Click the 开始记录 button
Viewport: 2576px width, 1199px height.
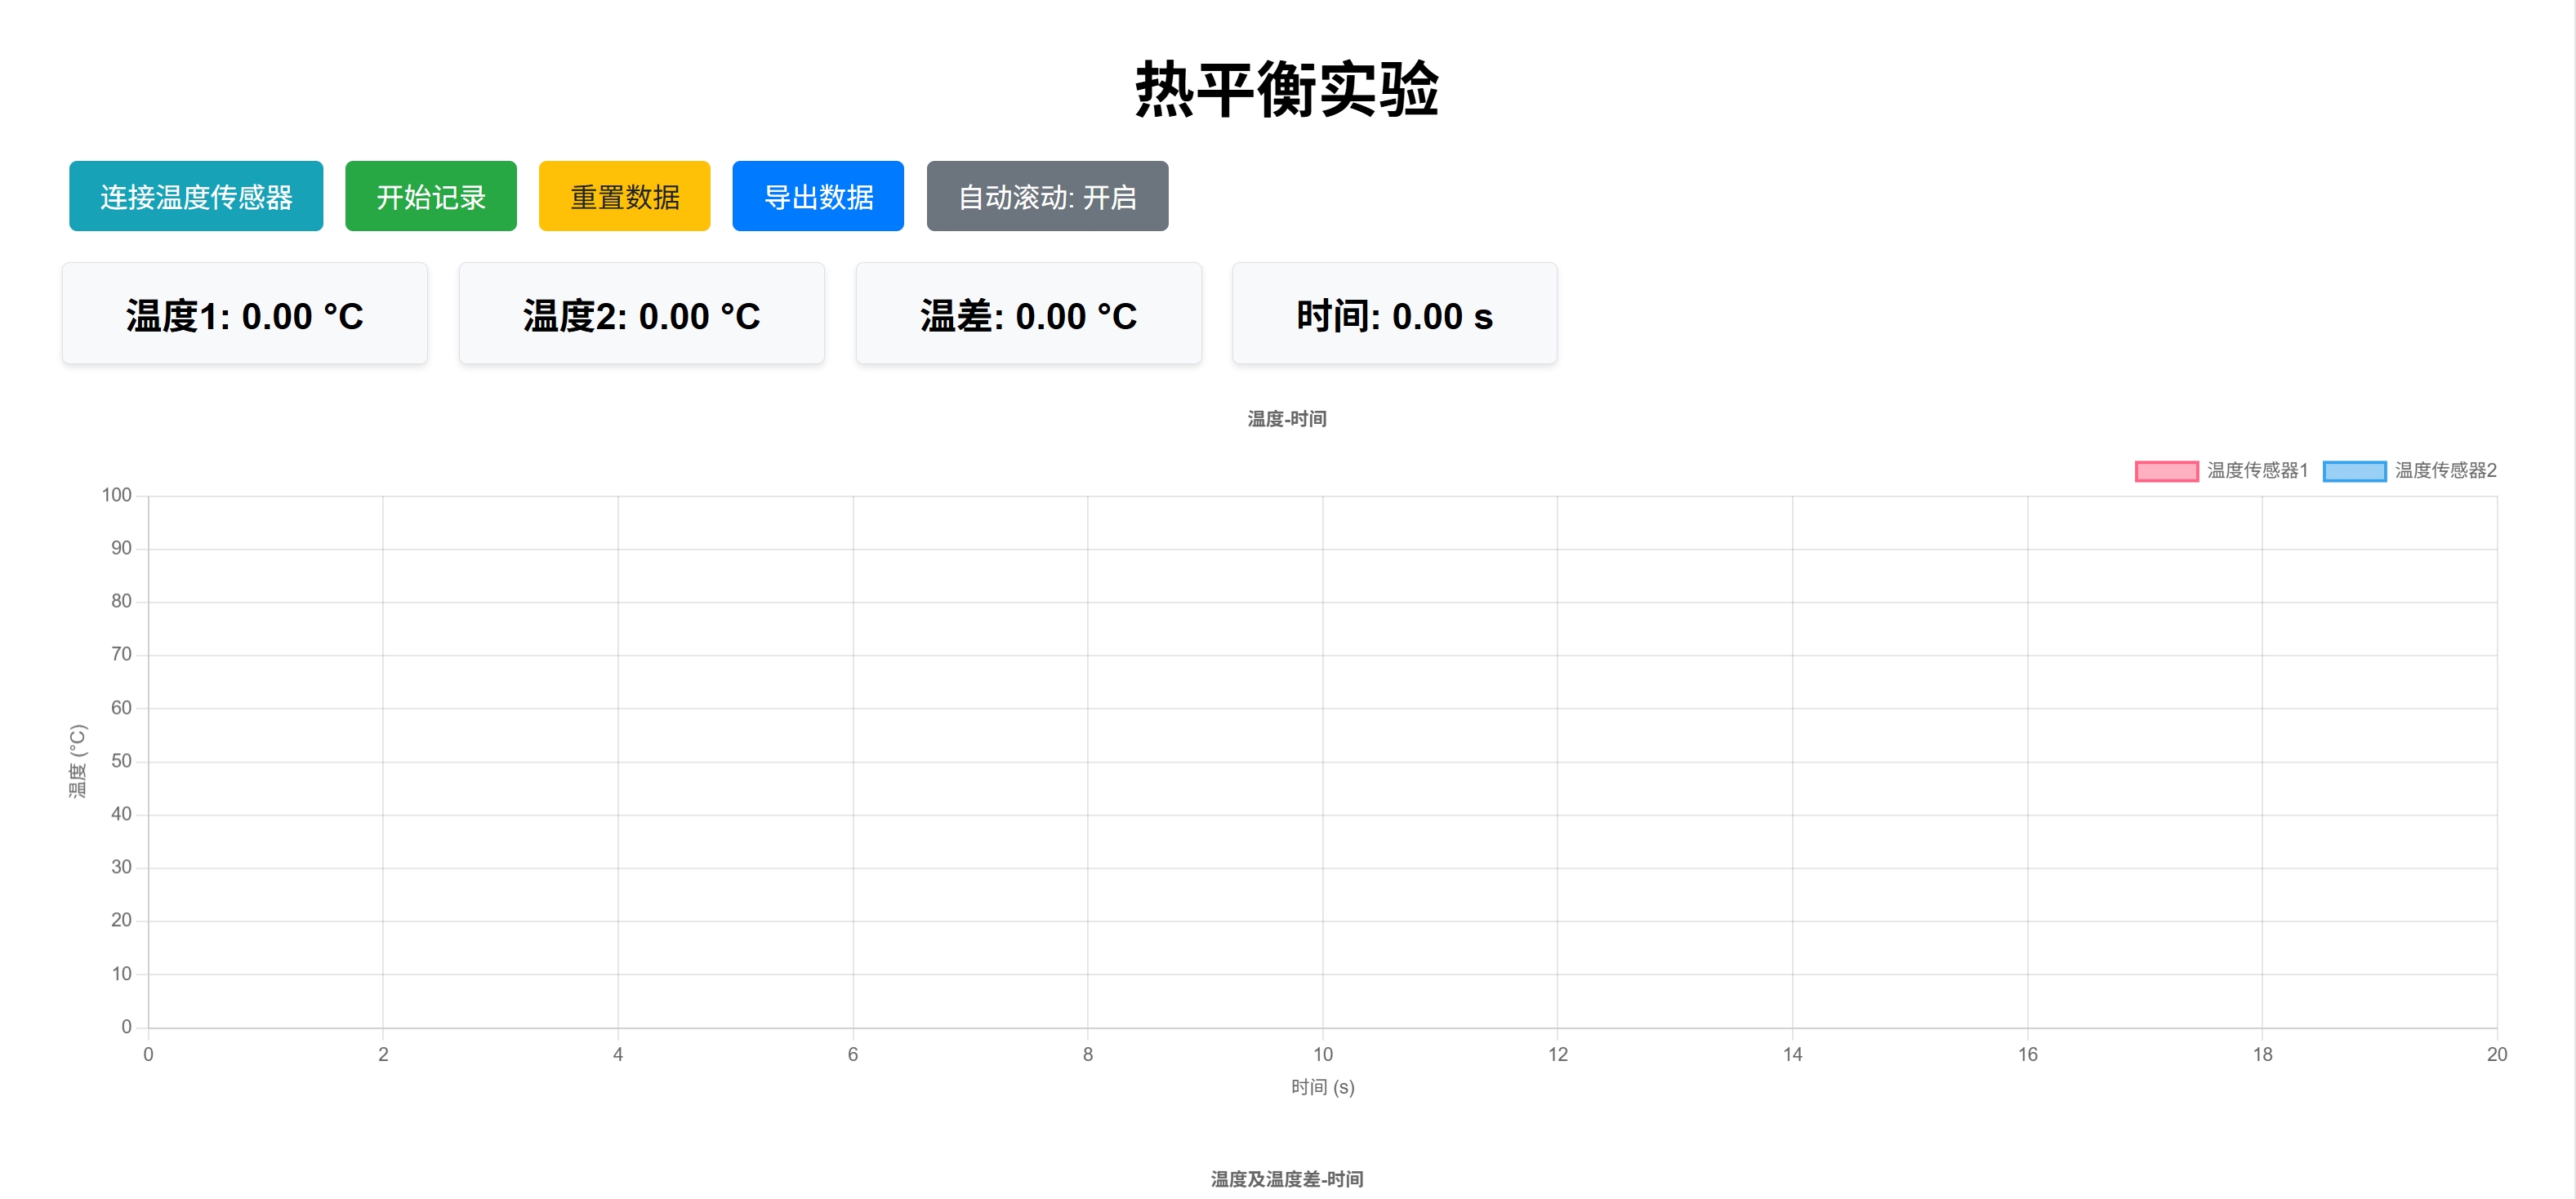pyautogui.click(x=430, y=196)
